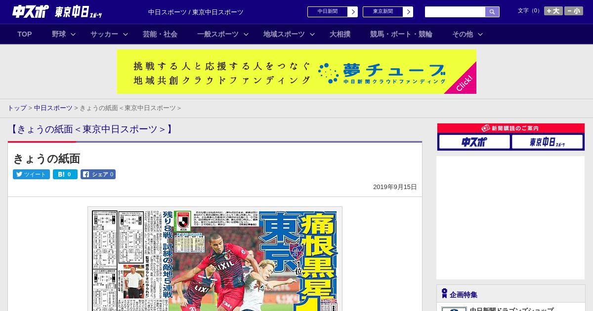Click the トップ breadcrumb link
Screen dimensions: 593x311
(17, 108)
